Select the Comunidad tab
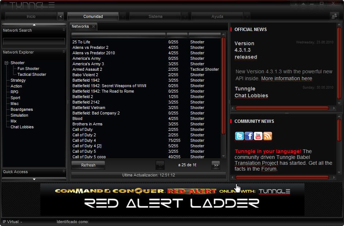This screenshot has height=226, width=344. [93, 16]
